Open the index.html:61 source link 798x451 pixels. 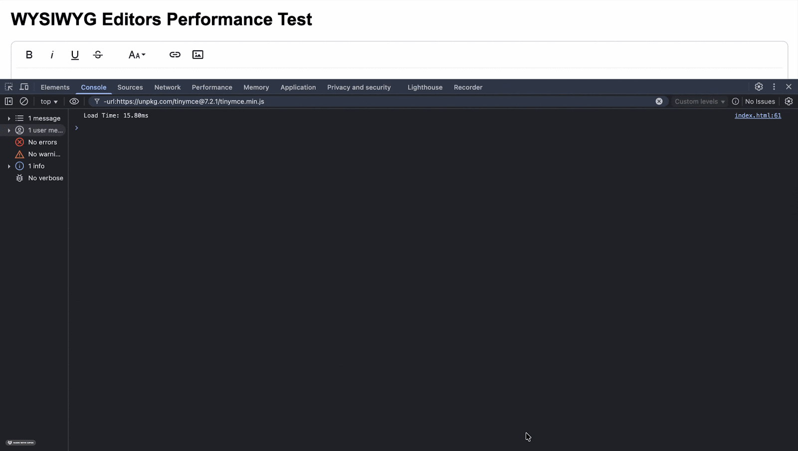click(758, 115)
